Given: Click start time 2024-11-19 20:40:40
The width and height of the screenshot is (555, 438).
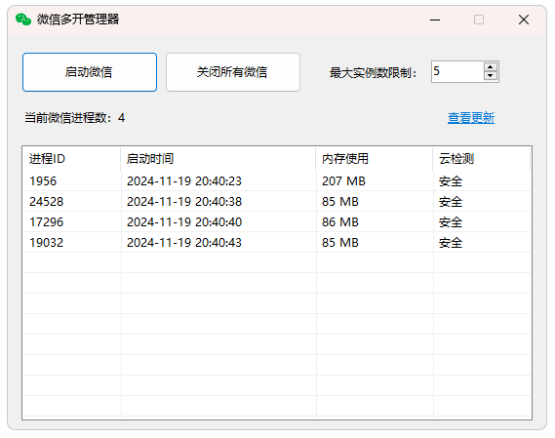Looking at the screenshot, I should pos(184,222).
